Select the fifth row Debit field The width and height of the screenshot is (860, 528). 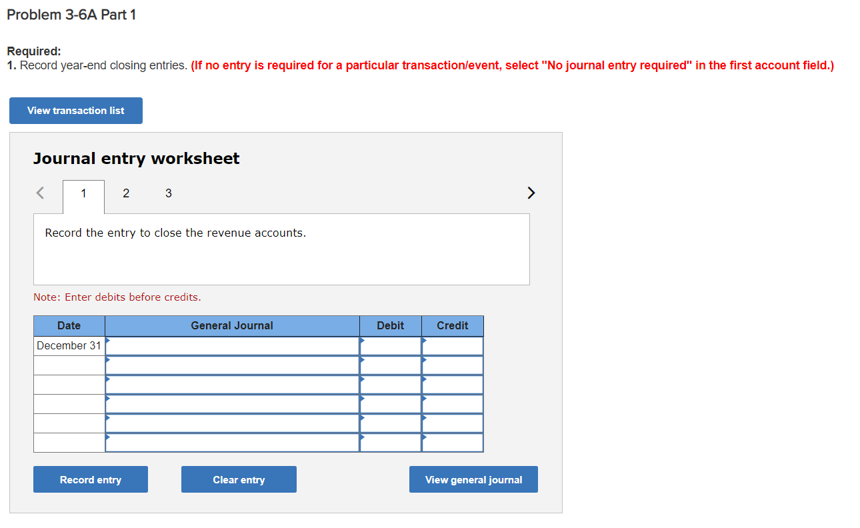tap(391, 423)
